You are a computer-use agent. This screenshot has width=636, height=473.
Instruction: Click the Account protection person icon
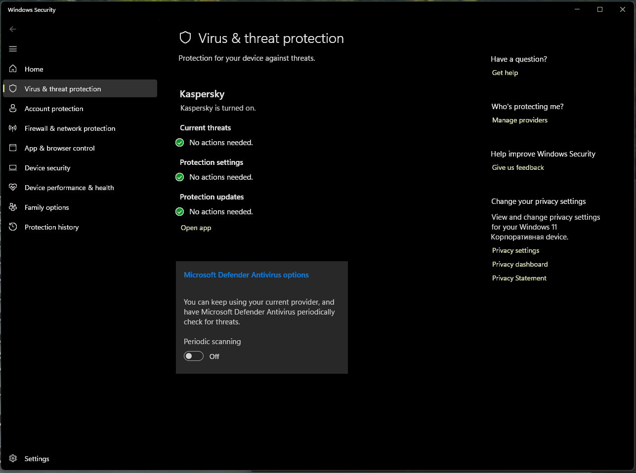pos(13,108)
